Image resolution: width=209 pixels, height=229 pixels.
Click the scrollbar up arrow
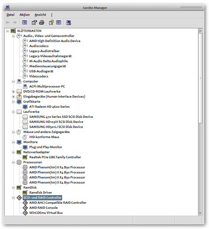coord(200,31)
